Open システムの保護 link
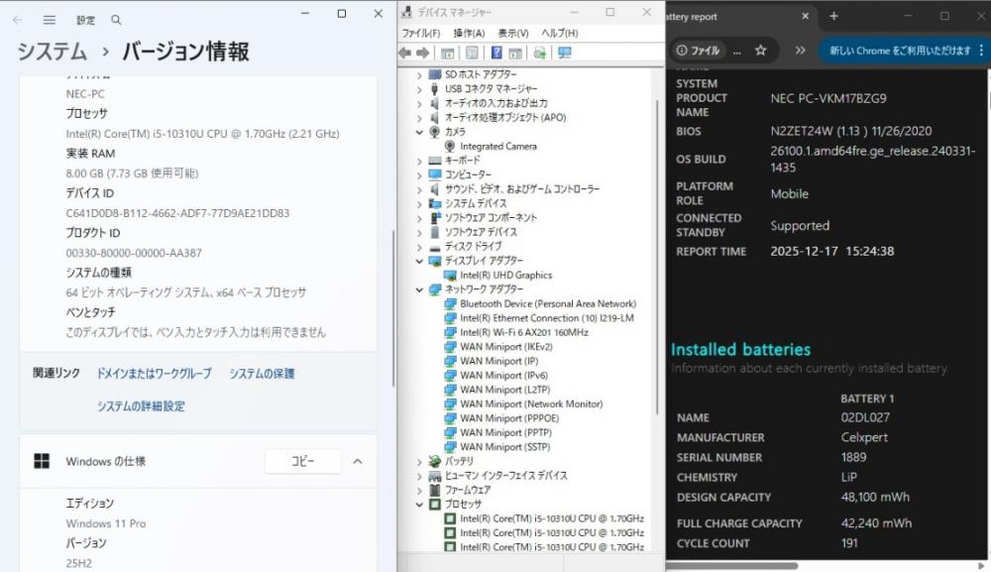Screen dimensions: 991x572 pyautogui.click(x=262, y=374)
